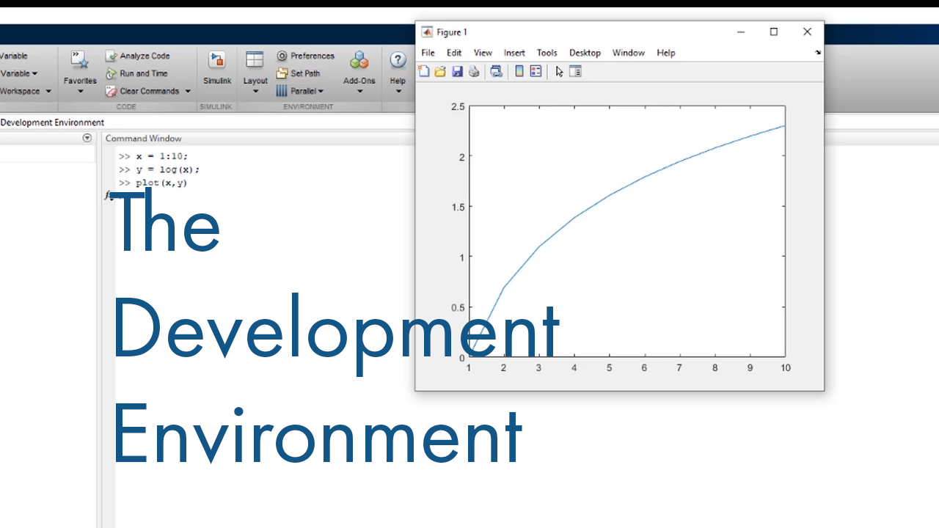Dock Figure 1 using the small arrow
The width and height of the screenshot is (939, 528).
pos(818,53)
